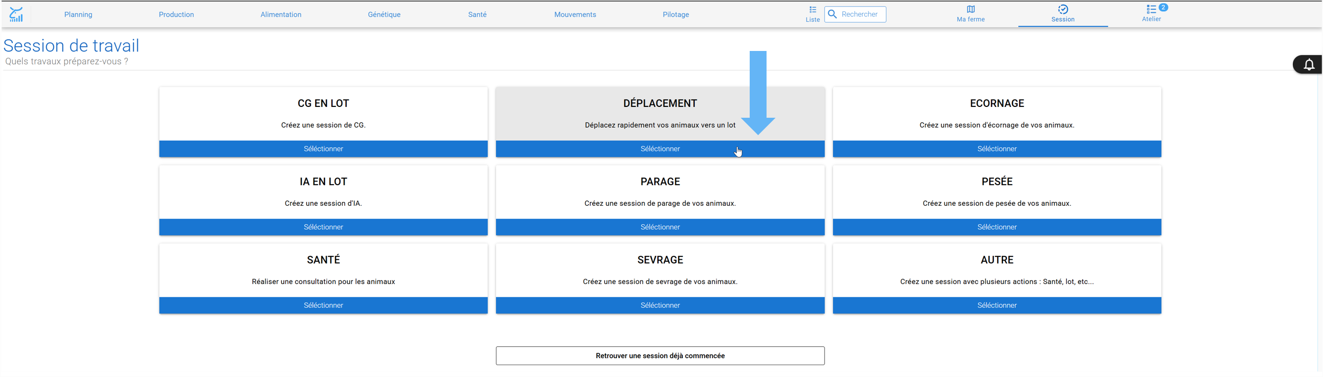
Task: Open the Génétique menu
Action: 384,14
